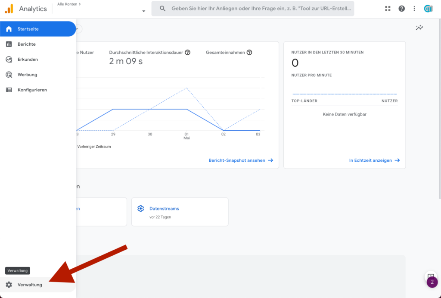This screenshot has height=298, width=441.
Task: Click the page vertical scrollbar
Action: click(x=440, y=108)
